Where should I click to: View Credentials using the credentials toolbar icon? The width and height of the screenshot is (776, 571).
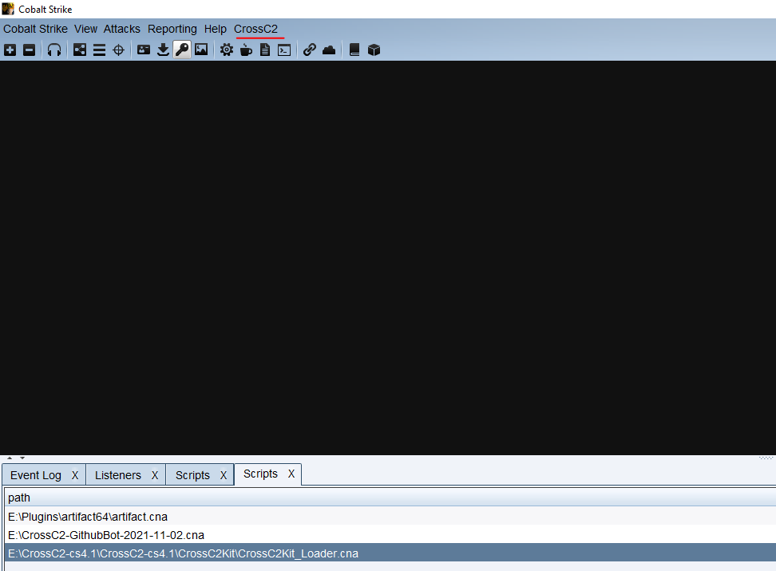[144, 50]
